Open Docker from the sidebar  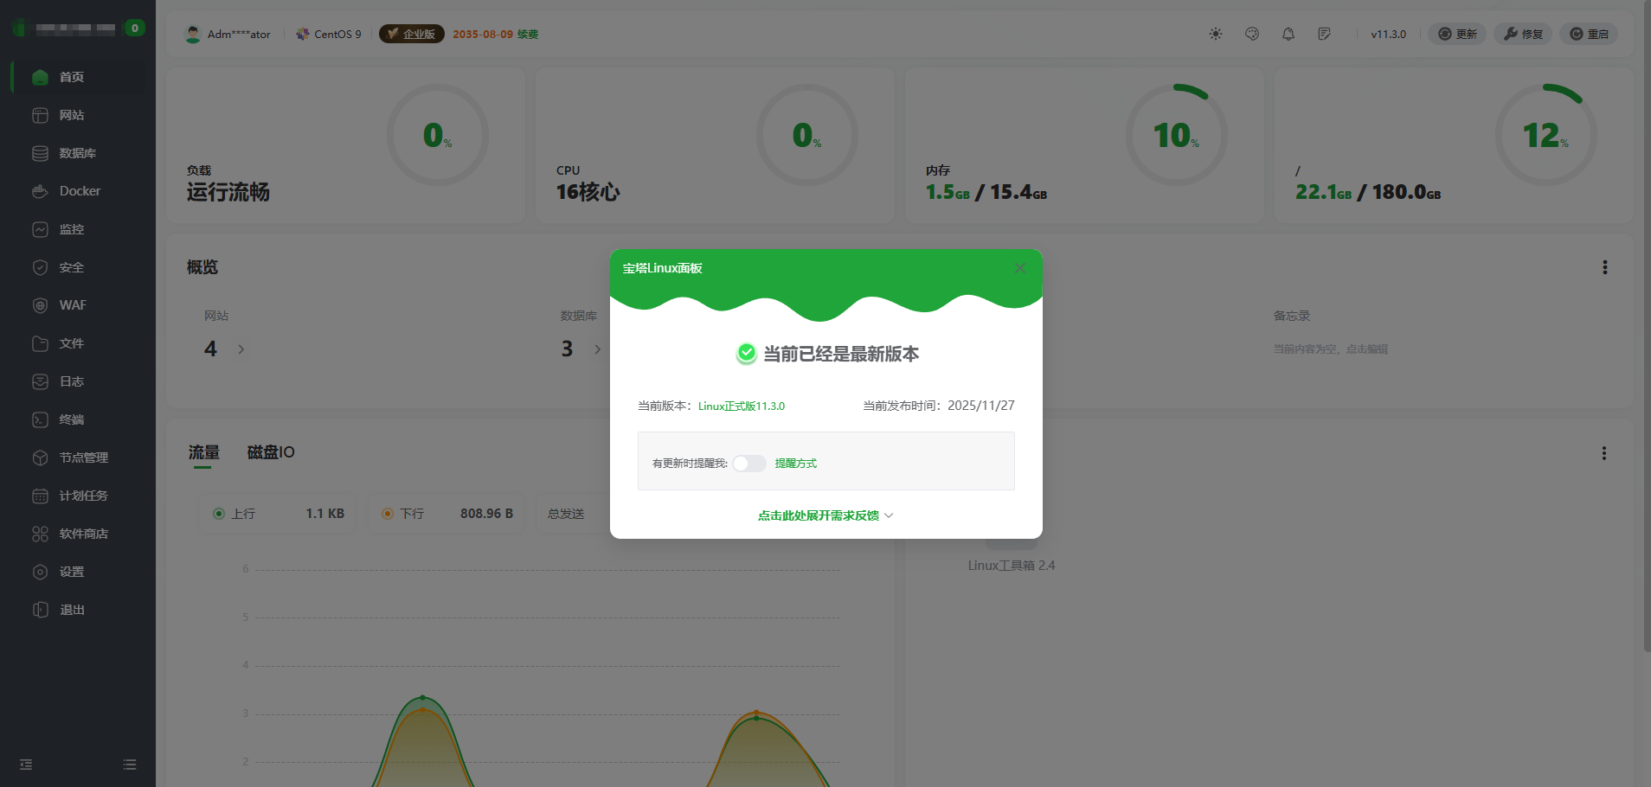(79, 191)
